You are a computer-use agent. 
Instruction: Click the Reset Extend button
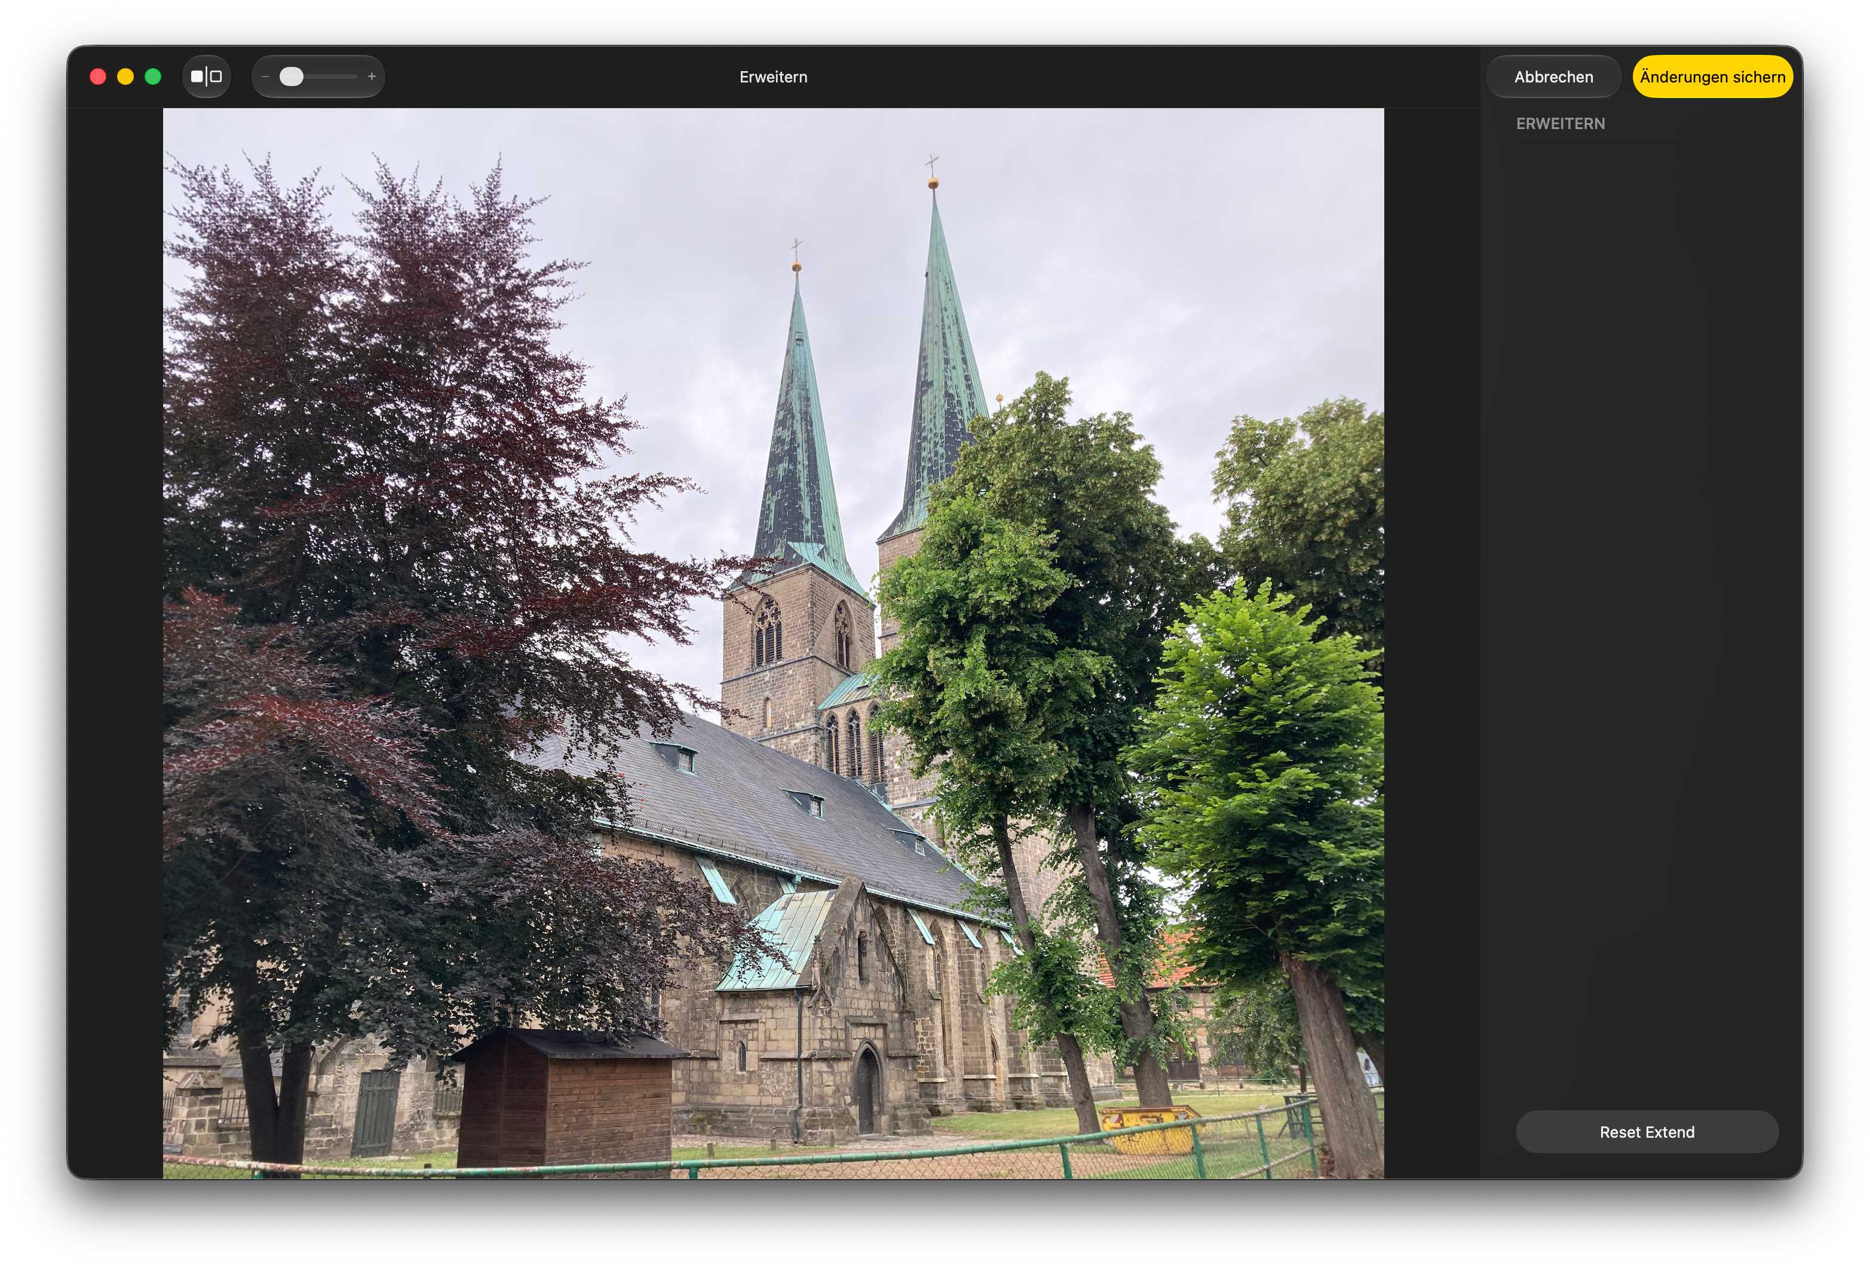[x=1647, y=1132]
